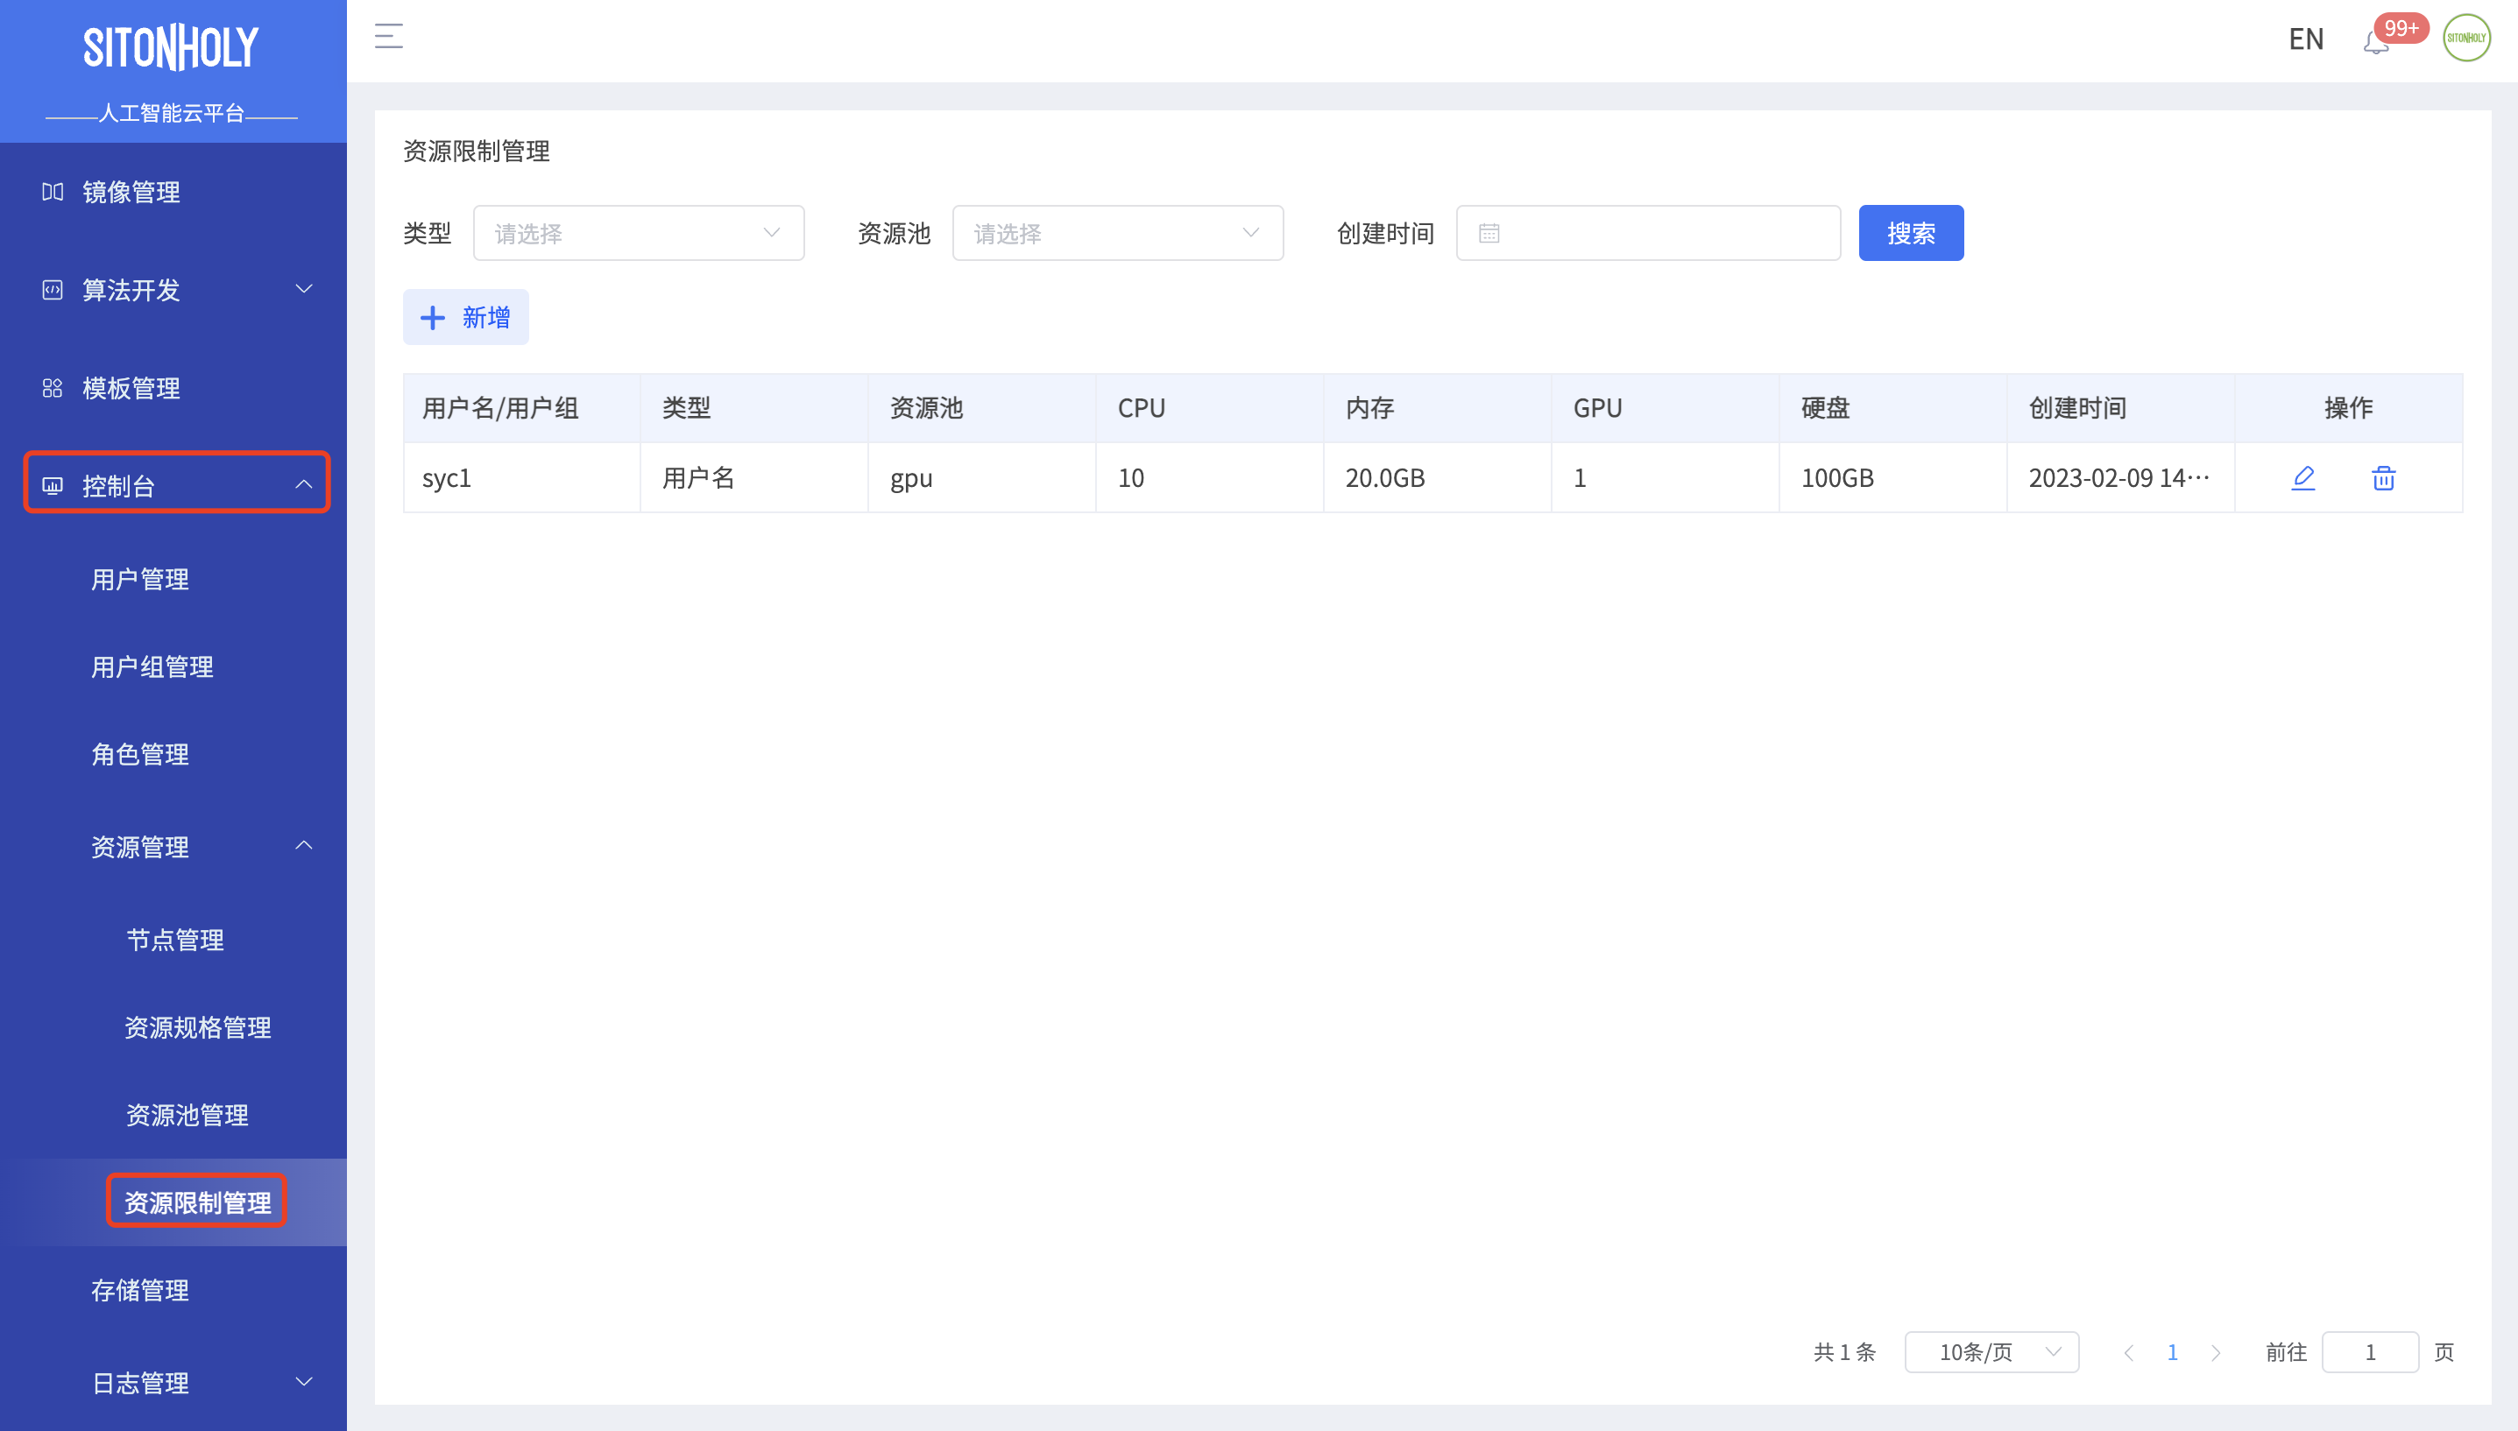The width and height of the screenshot is (2518, 1431).
Task: Collapse the 资源管理 chevron
Action: pyautogui.click(x=304, y=845)
